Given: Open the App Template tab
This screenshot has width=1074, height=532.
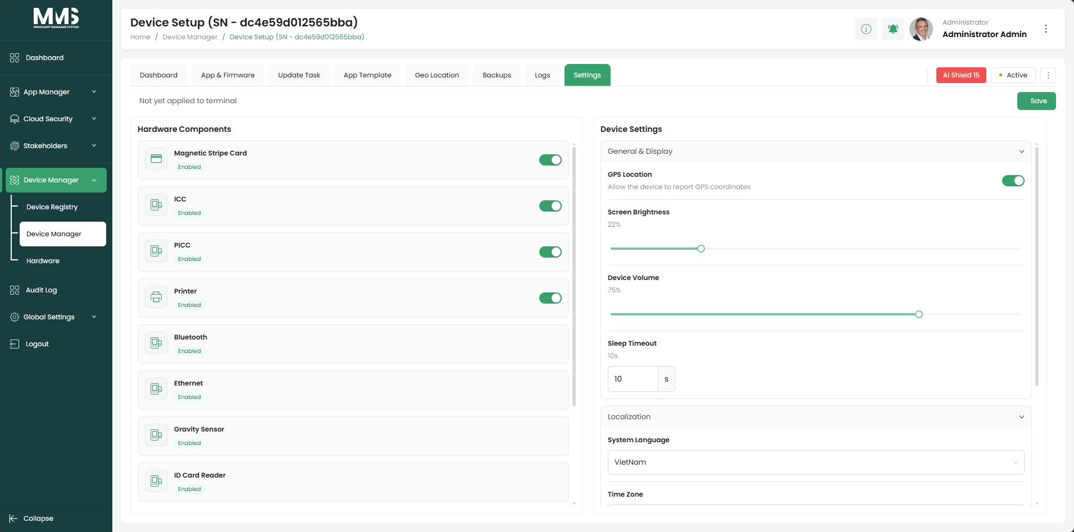Looking at the screenshot, I should 367,75.
